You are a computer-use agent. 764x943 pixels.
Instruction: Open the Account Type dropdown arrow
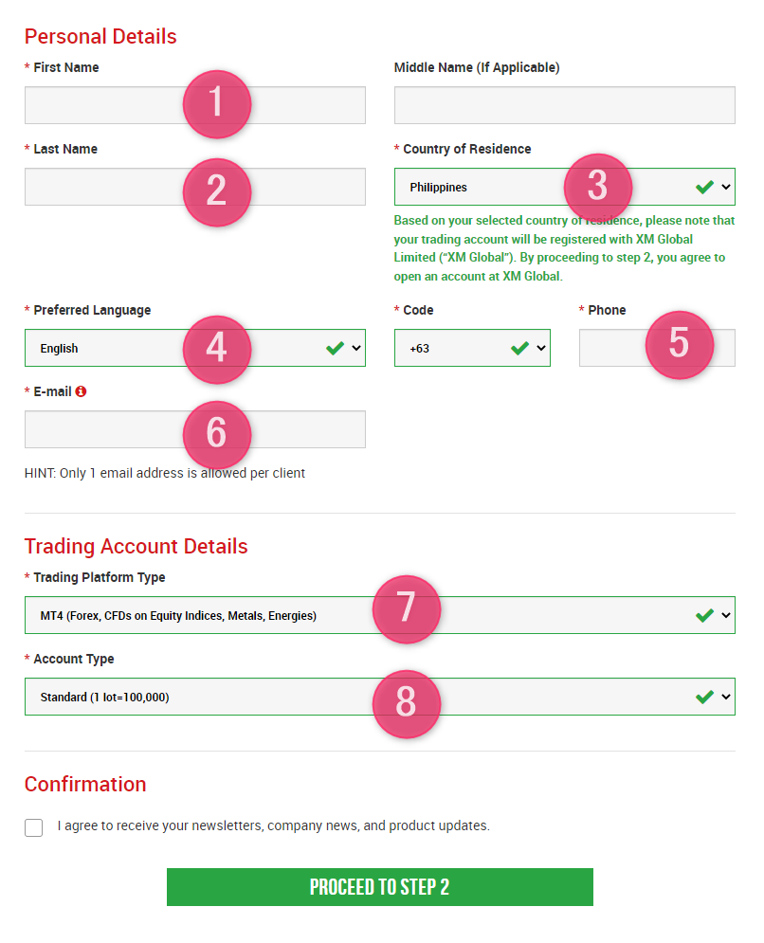click(x=726, y=697)
